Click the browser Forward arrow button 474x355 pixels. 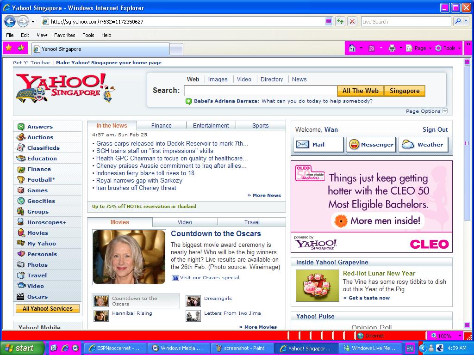[x=23, y=21]
